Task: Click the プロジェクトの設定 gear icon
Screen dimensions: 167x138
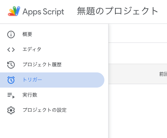Action: pyautogui.click(x=11, y=110)
